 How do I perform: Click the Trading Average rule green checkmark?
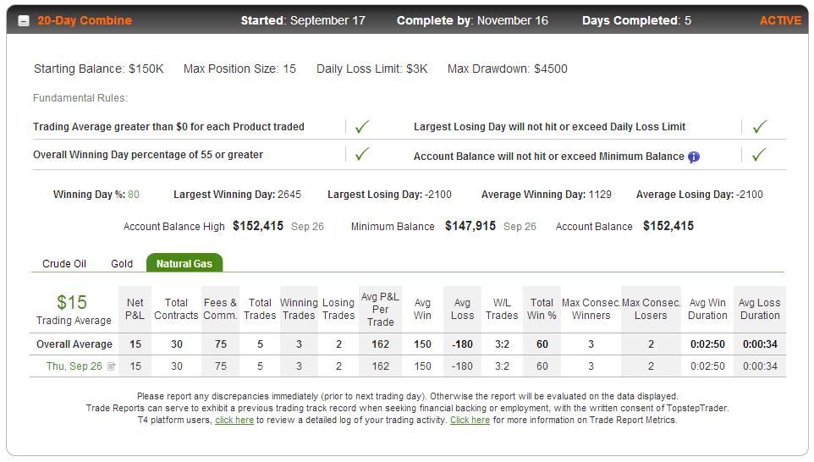coord(362,127)
